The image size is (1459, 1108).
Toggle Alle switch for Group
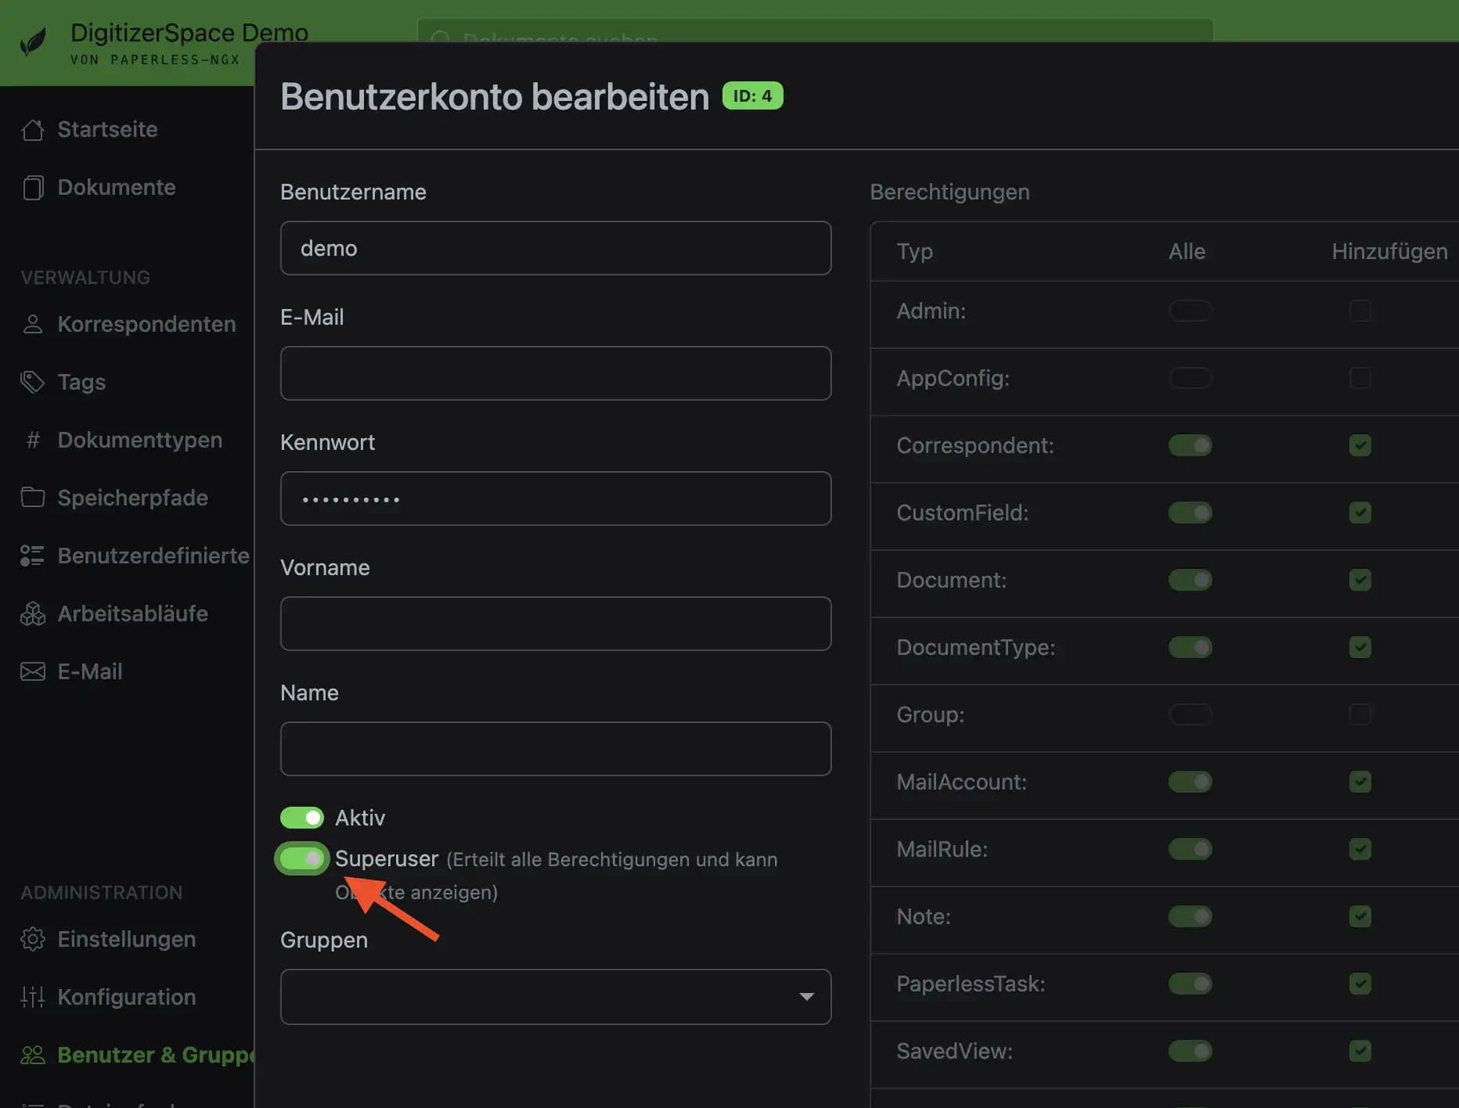(1191, 714)
